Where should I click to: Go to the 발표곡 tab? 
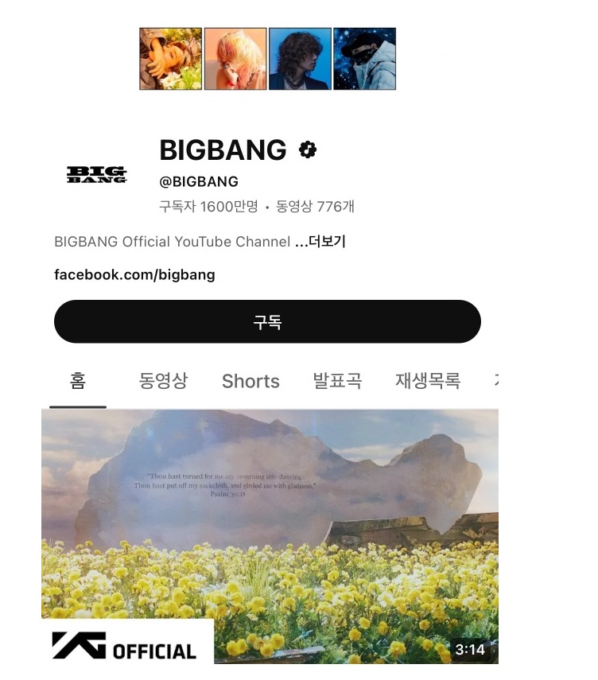337,381
